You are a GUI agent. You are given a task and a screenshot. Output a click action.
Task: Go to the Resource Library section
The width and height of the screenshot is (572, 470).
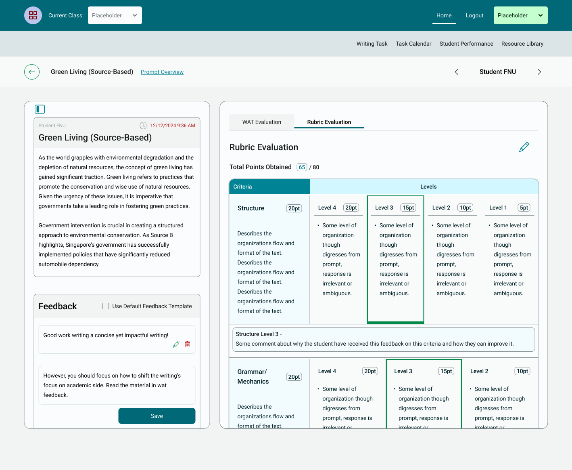(x=522, y=44)
